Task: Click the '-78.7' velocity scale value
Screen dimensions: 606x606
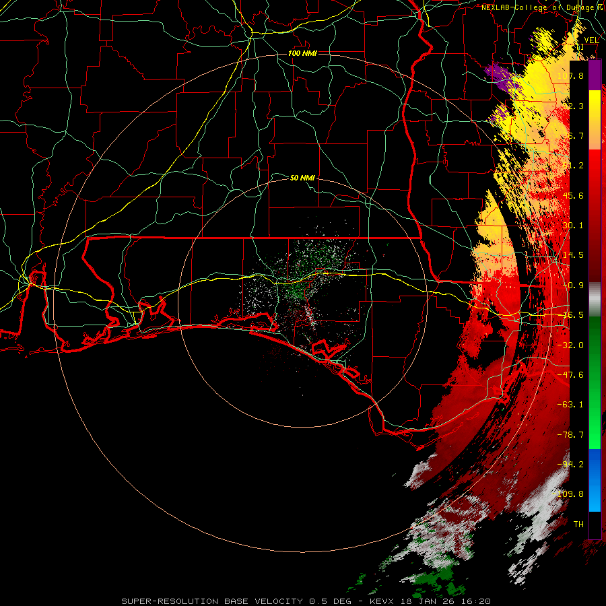Action: (x=571, y=435)
